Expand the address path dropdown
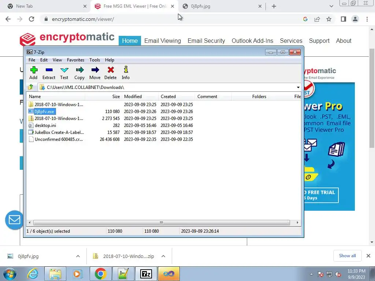Viewport: 375px width, 281px height. (x=298, y=87)
